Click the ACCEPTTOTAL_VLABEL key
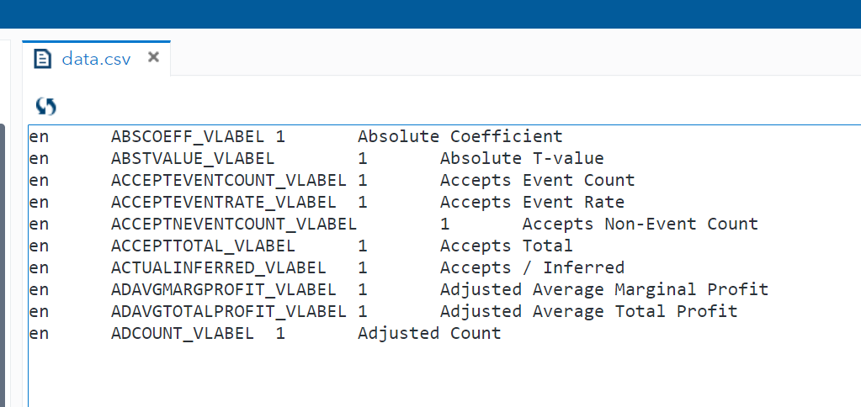The image size is (861, 407). coord(203,246)
